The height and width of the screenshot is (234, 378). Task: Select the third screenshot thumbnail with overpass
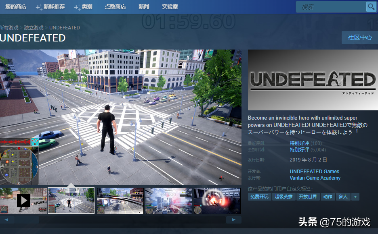click(120, 200)
